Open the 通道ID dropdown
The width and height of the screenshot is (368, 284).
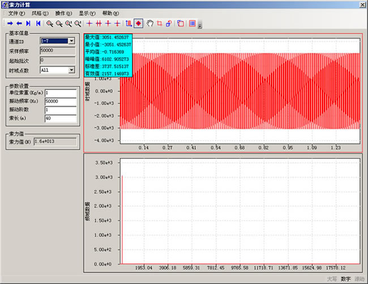coord(71,41)
